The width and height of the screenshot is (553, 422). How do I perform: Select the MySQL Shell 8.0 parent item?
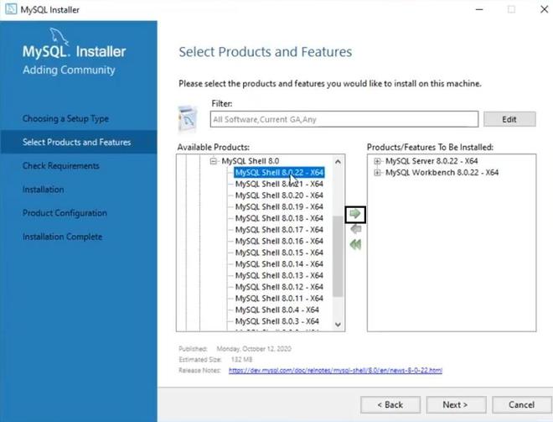pyautogui.click(x=250, y=161)
